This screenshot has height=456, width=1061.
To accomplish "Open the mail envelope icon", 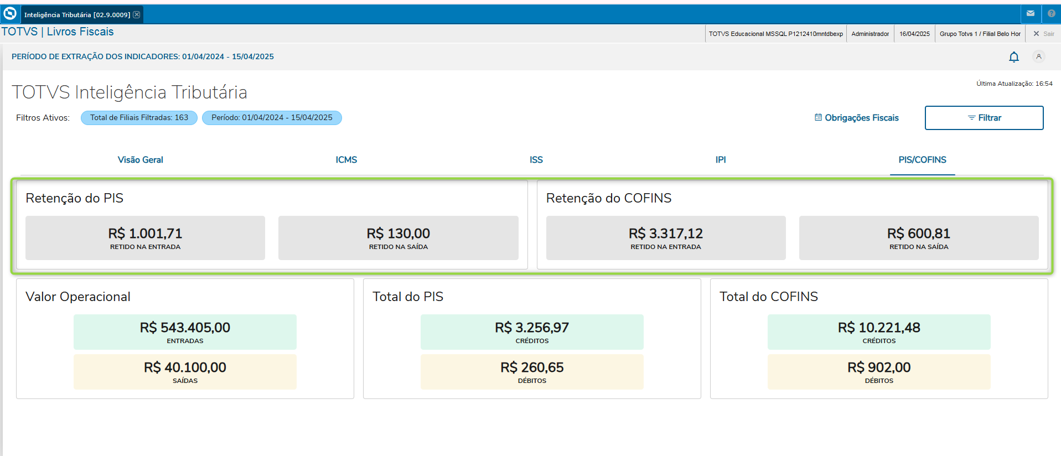I will 1031,14.
